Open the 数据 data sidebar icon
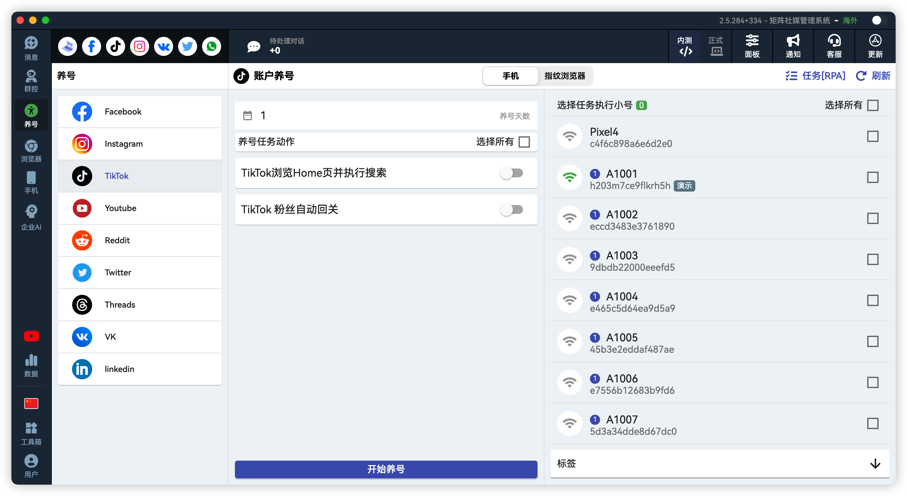Image resolution: width=907 pixels, height=496 pixels. (31, 365)
